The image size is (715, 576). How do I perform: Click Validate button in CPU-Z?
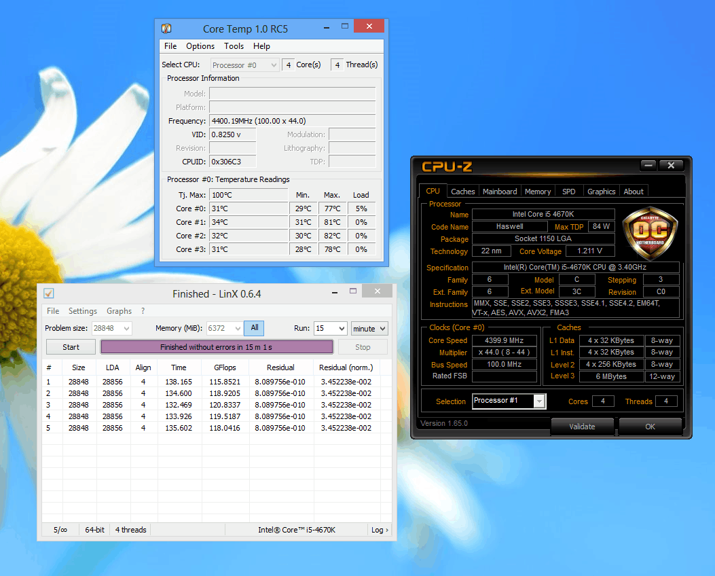[x=582, y=427]
